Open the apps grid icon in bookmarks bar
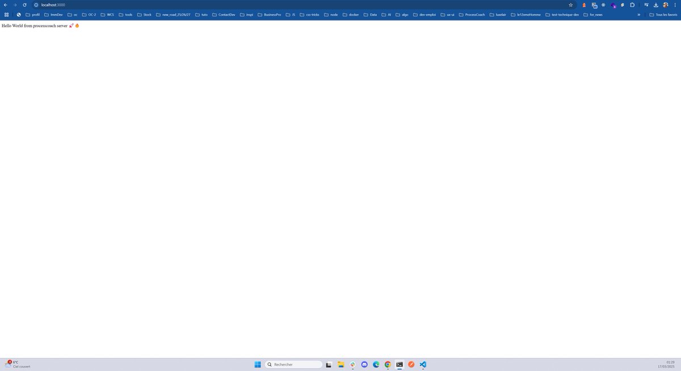Image resolution: width=681 pixels, height=371 pixels. click(6, 14)
